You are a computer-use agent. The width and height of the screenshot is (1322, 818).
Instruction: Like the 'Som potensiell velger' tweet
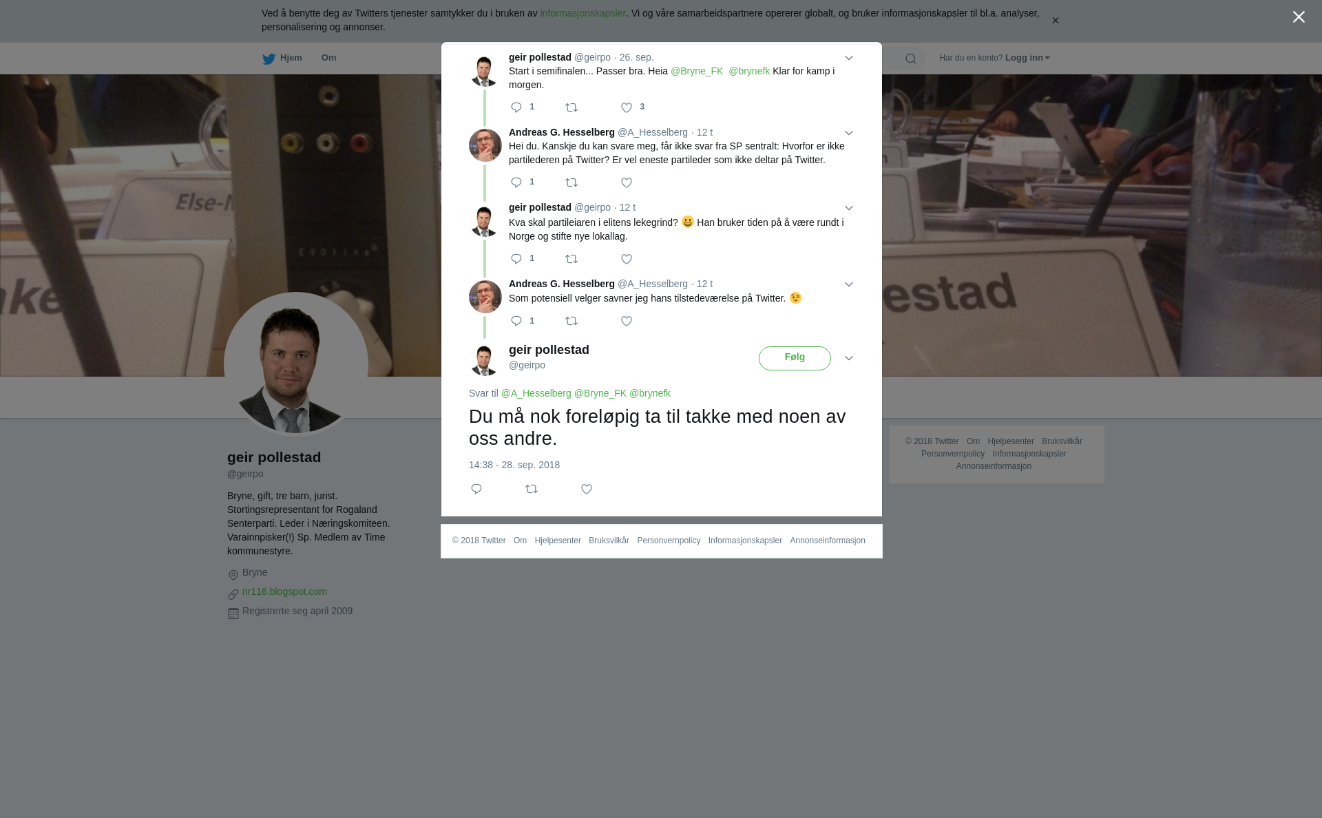click(x=627, y=321)
